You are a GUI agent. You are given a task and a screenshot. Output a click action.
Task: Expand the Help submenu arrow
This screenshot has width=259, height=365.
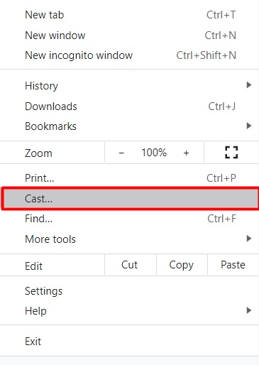tap(248, 310)
